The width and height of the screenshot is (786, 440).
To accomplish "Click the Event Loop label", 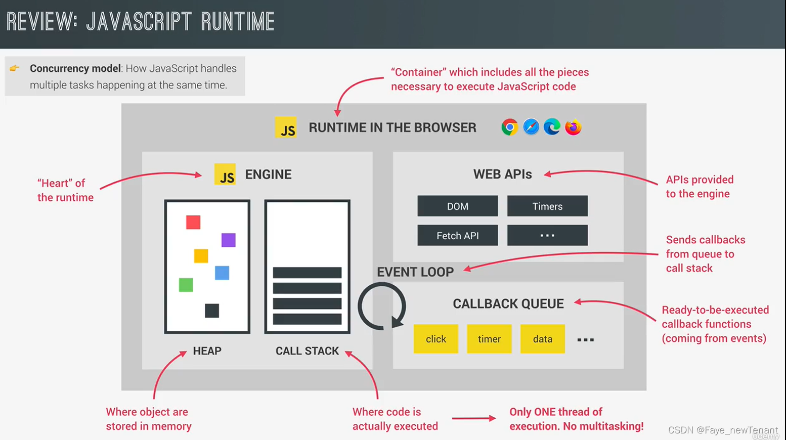I will pos(415,272).
